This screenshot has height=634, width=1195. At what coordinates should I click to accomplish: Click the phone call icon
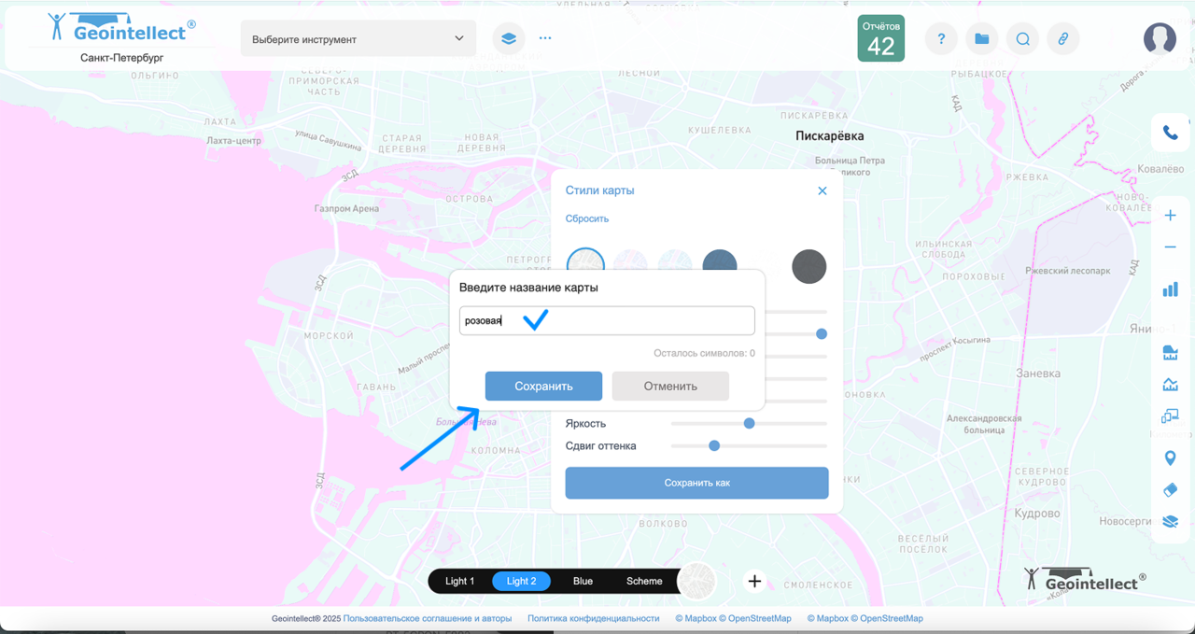point(1170,133)
